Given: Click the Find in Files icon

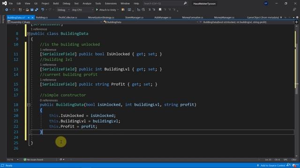Looking at the screenshot, I should (x=123, y=10).
